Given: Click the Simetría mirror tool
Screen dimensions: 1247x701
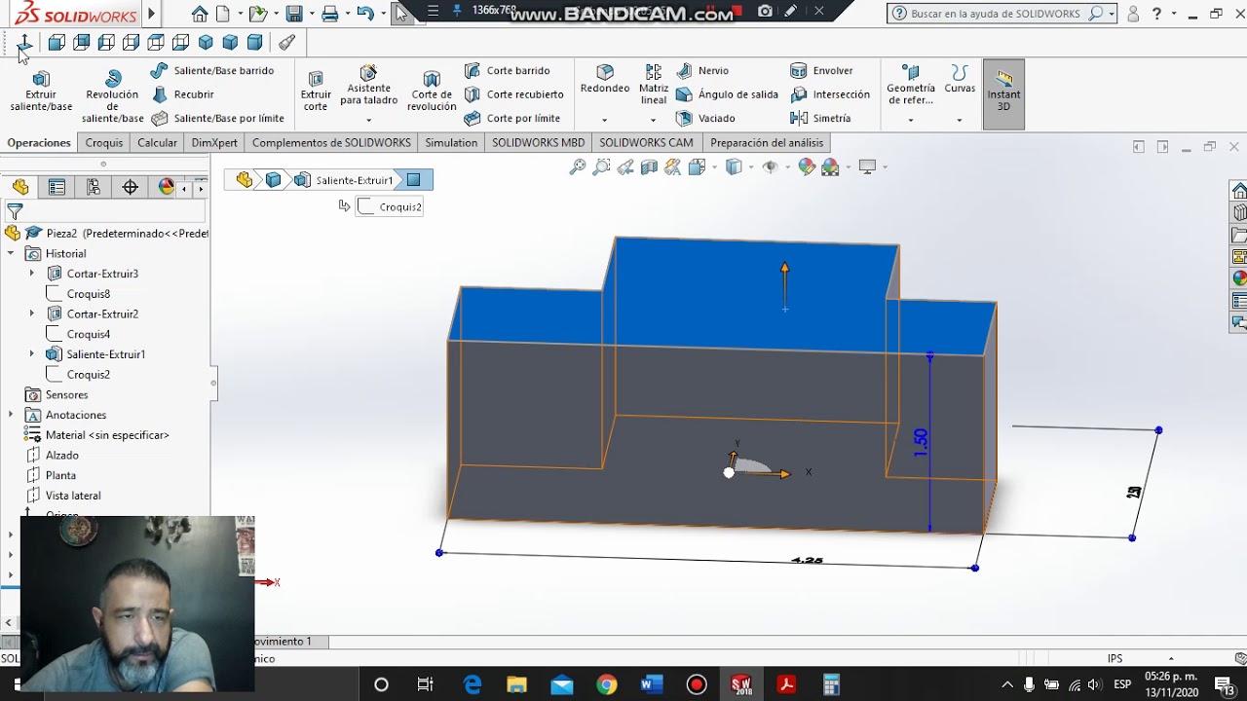Looking at the screenshot, I should tap(820, 118).
